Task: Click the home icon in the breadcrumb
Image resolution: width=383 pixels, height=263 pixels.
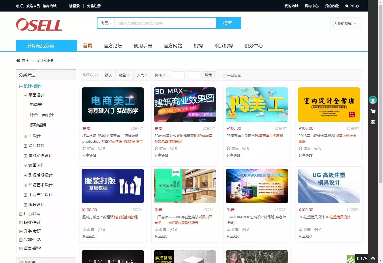Action: (18, 61)
